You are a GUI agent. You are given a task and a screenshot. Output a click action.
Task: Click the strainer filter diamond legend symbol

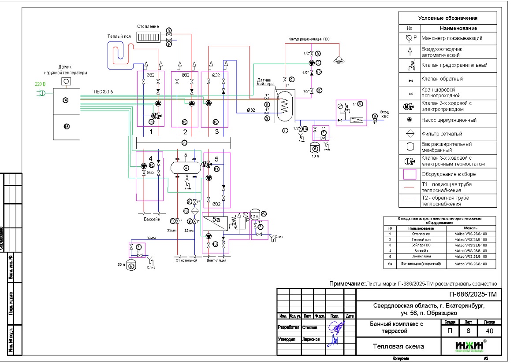point(410,134)
